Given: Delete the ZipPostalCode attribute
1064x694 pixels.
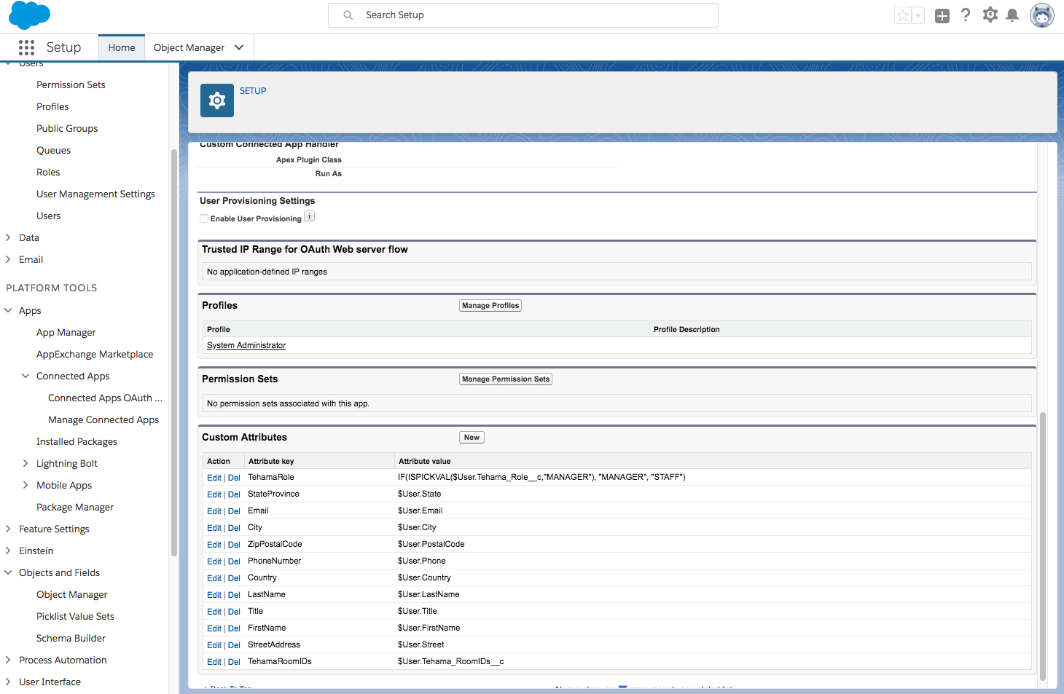Looking at the screenshot, I should pos(234,545).
